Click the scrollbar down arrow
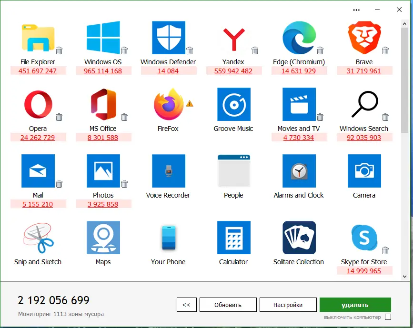The height and width of the screenshot is (328, 413). pos(404,277)
